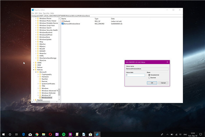Viewport: 205px width, 137px height.
Task: Click the Value data input field
Action: point(135,75)
